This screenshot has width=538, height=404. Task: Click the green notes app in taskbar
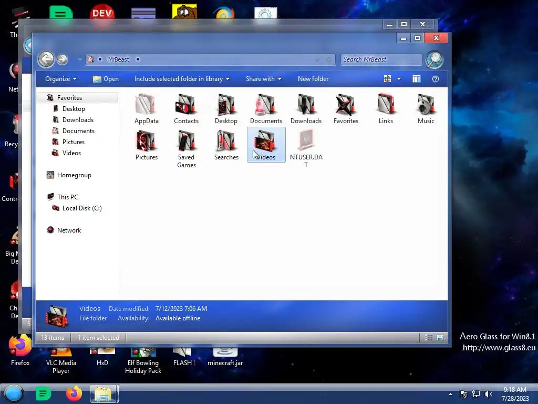(43, 393)
